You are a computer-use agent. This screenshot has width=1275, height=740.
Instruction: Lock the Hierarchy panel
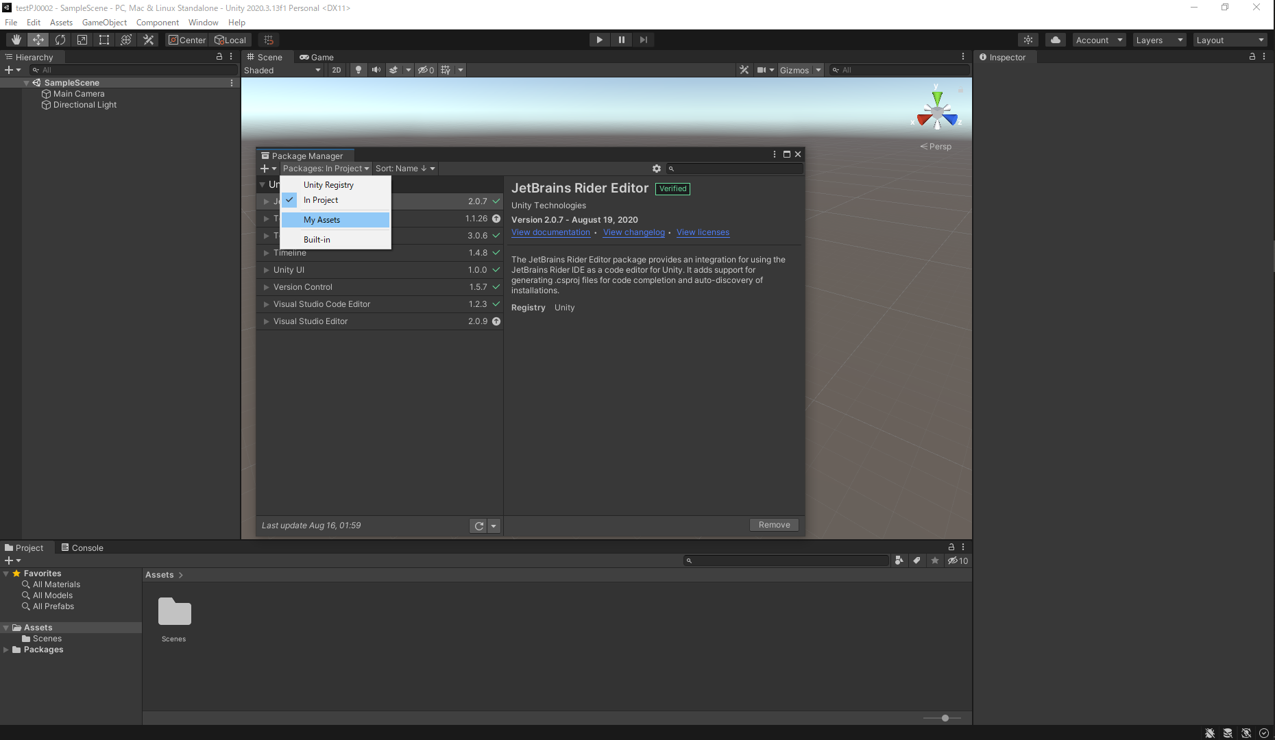click(x=219, y=57)
